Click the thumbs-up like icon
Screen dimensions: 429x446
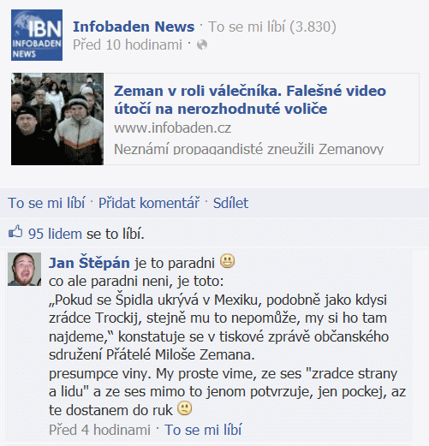coord(15,232)
